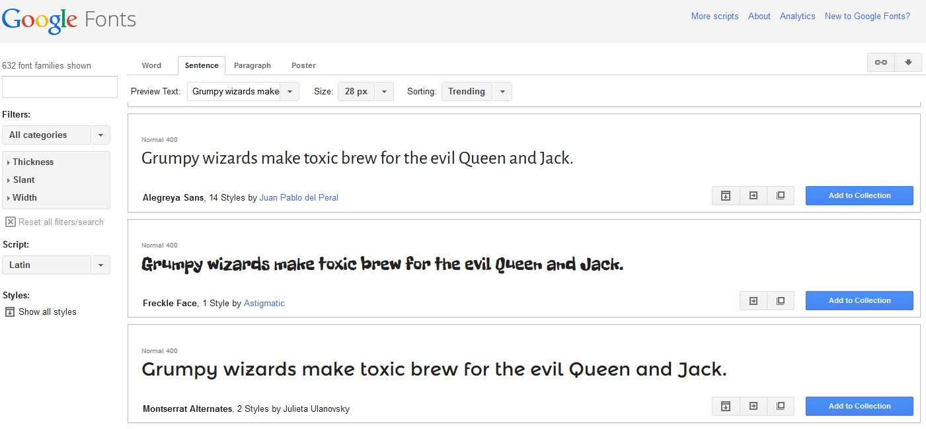Click the pop-out icon for Alegreya Sans
Screen dimensions: 926x429
(x=781, y=195)
